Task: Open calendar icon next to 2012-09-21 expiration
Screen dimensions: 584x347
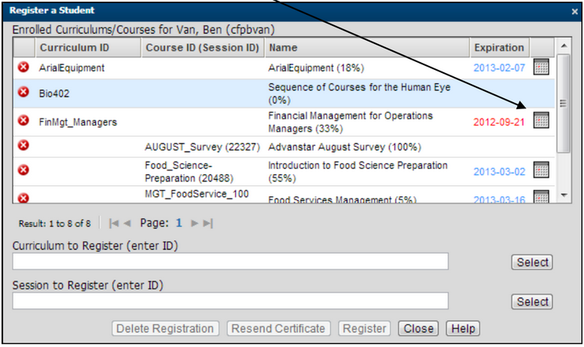Action: coord(542,120)
